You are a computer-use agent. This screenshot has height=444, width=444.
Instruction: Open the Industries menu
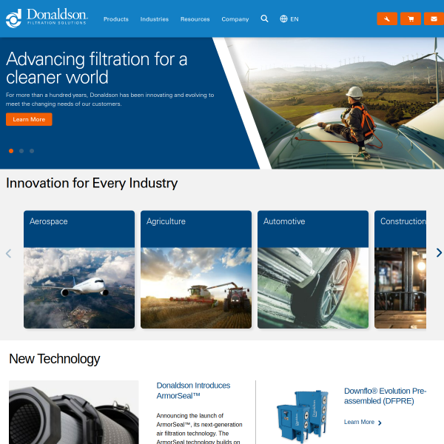coord(155,19)
